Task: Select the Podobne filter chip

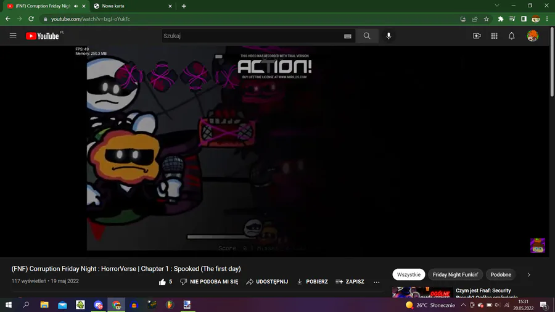Action: click(501, 274)
